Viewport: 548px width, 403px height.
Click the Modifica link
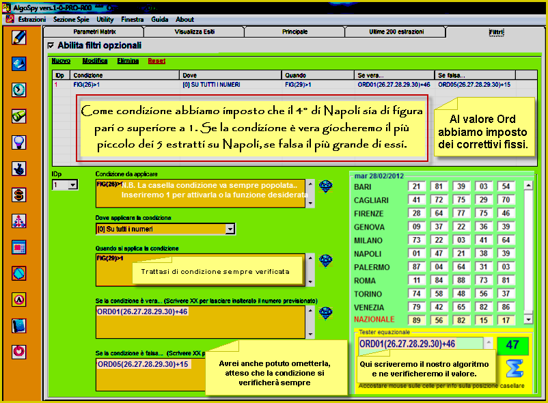click(95, 61)
